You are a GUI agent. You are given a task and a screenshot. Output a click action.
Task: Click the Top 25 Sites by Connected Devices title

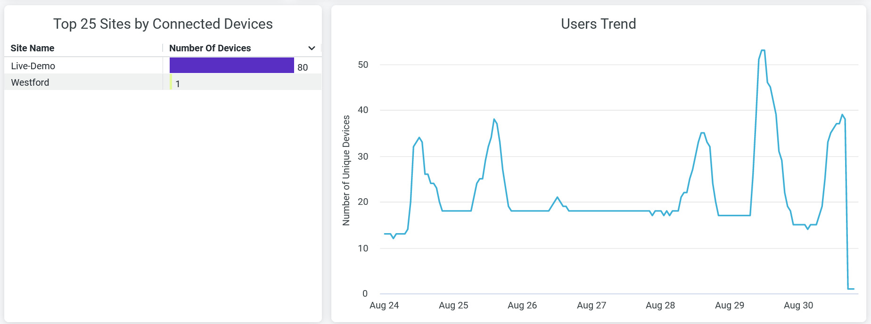[x=163, y=24]
